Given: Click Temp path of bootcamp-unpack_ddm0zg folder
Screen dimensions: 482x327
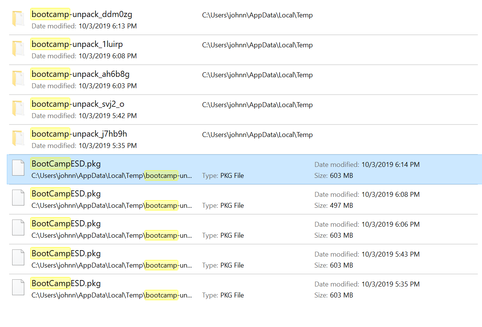Looking at the screenshot, I should tap(257, 16).
